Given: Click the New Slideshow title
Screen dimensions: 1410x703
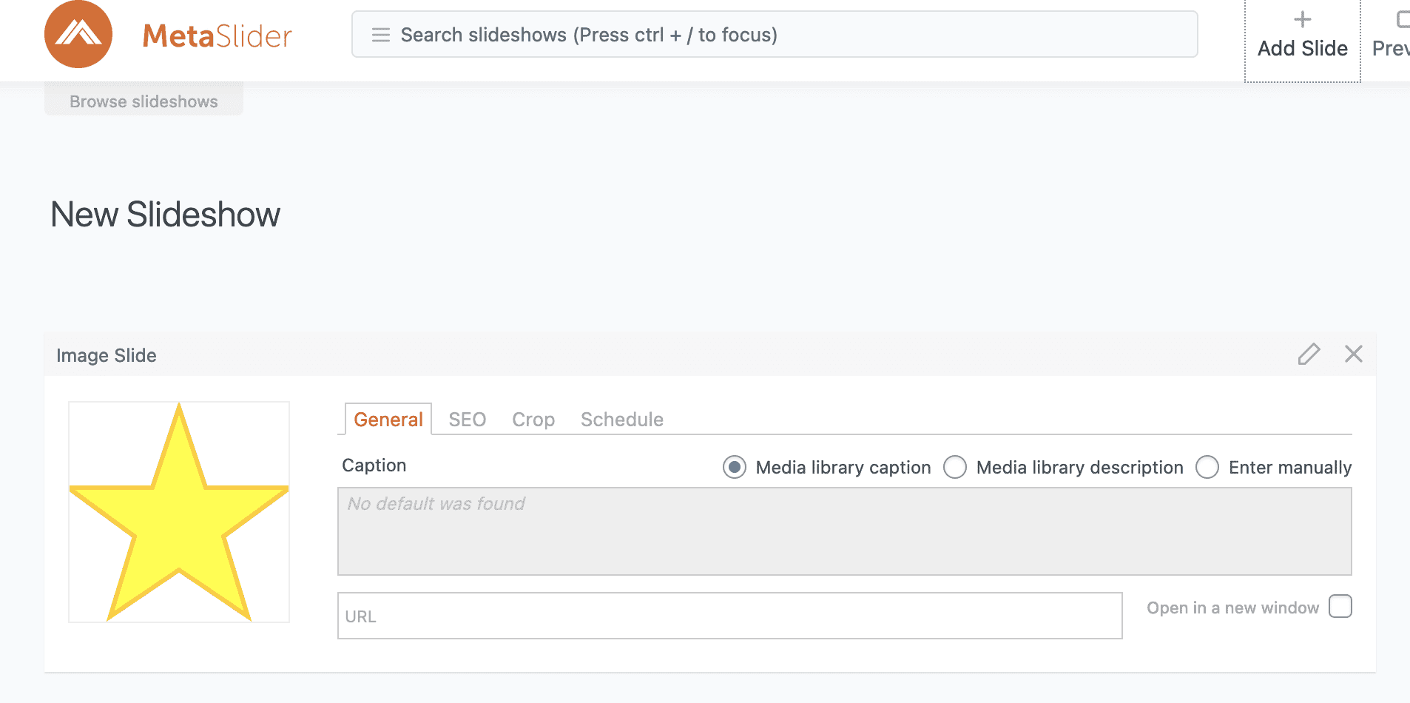Looking at the screenshot, I should pos(165,215).
